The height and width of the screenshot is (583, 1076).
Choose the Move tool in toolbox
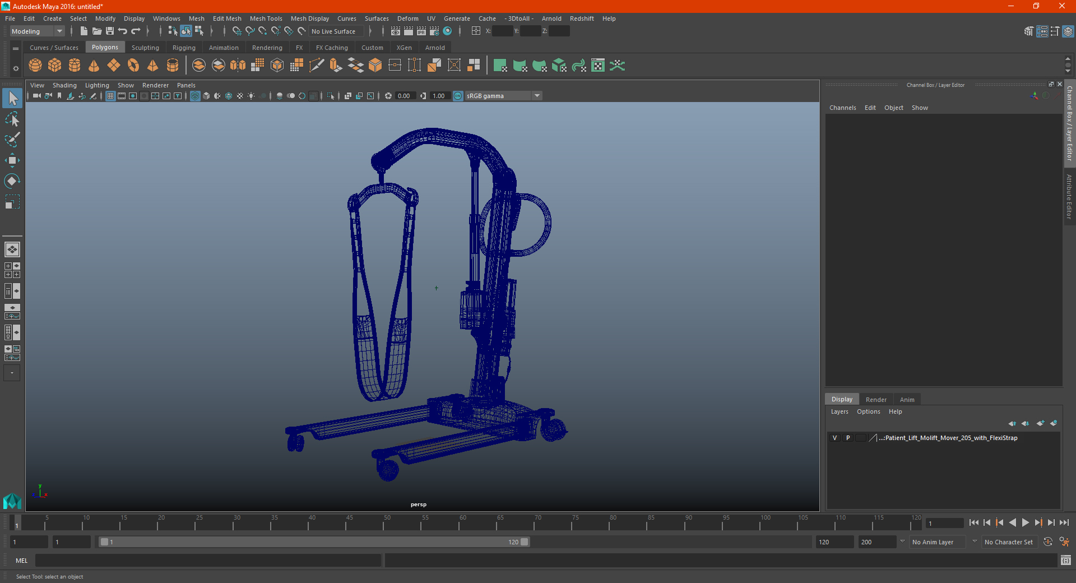tap(12, 160)
